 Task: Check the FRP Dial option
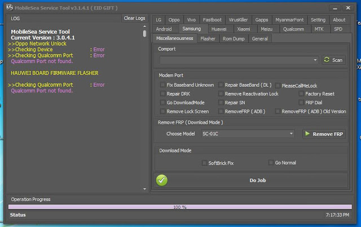301,103
